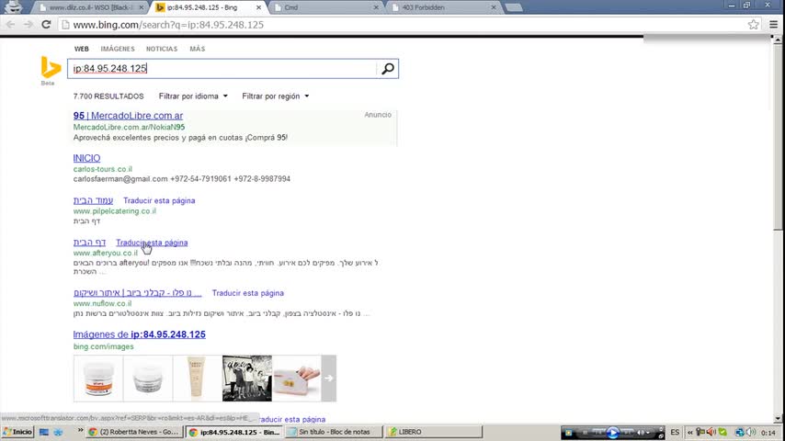Close the Cmd tab

(x=376, y=7)
